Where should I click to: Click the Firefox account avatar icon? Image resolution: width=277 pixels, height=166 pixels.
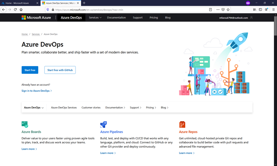pos(266,9)
